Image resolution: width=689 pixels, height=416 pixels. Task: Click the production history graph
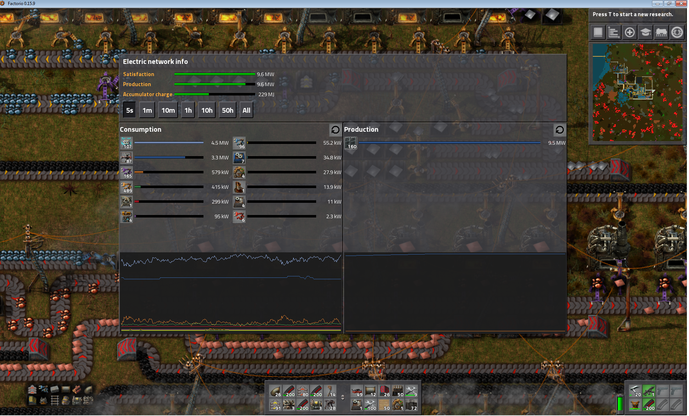[455, 293]
